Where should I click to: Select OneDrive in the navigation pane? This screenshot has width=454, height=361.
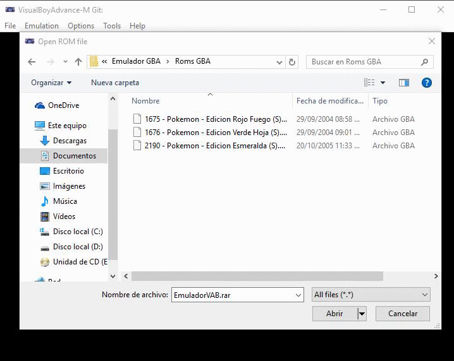click(x=63, y=105)
